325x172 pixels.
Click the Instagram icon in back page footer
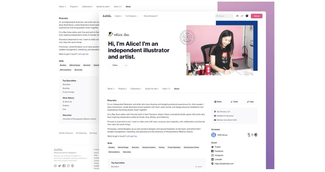click(68, 166)
